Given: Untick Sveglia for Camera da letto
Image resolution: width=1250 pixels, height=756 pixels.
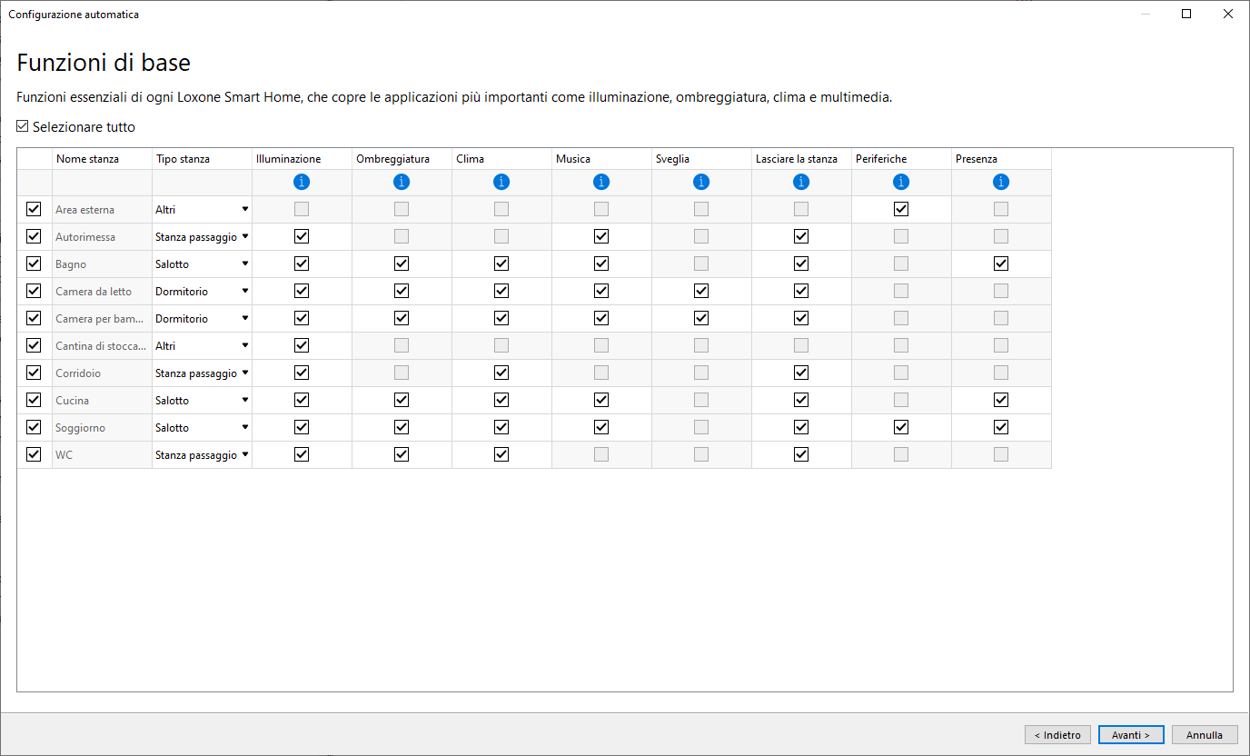Looking at the screenshot, I should pos(701,291).
